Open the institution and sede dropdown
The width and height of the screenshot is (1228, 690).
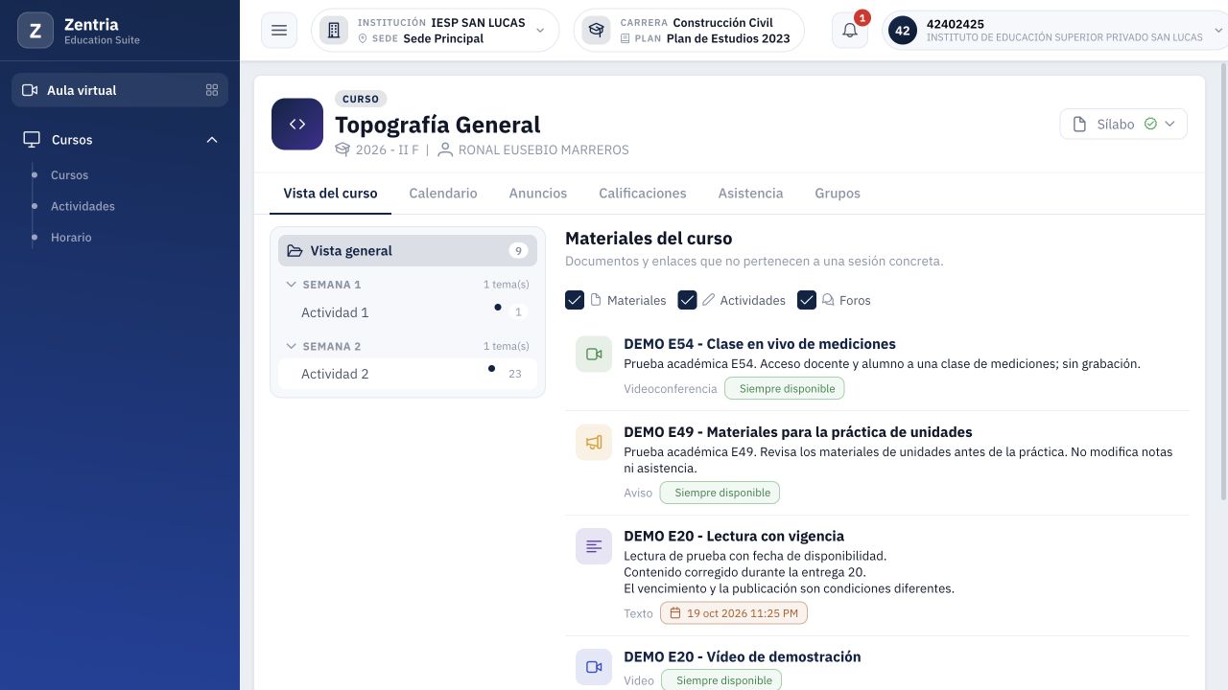[x=435, y=31]
